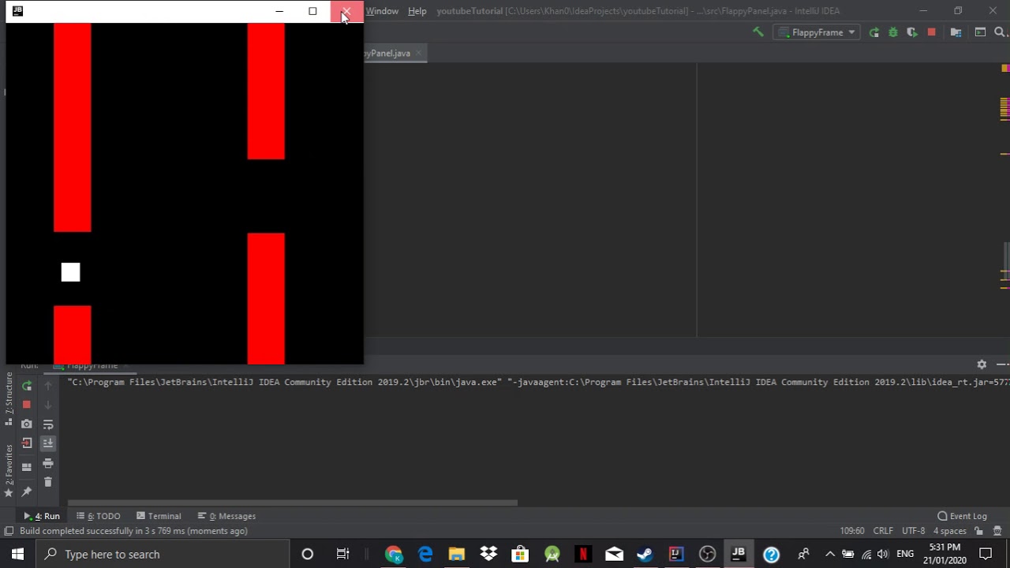Open the Help menu

click(x=417, y=11)
